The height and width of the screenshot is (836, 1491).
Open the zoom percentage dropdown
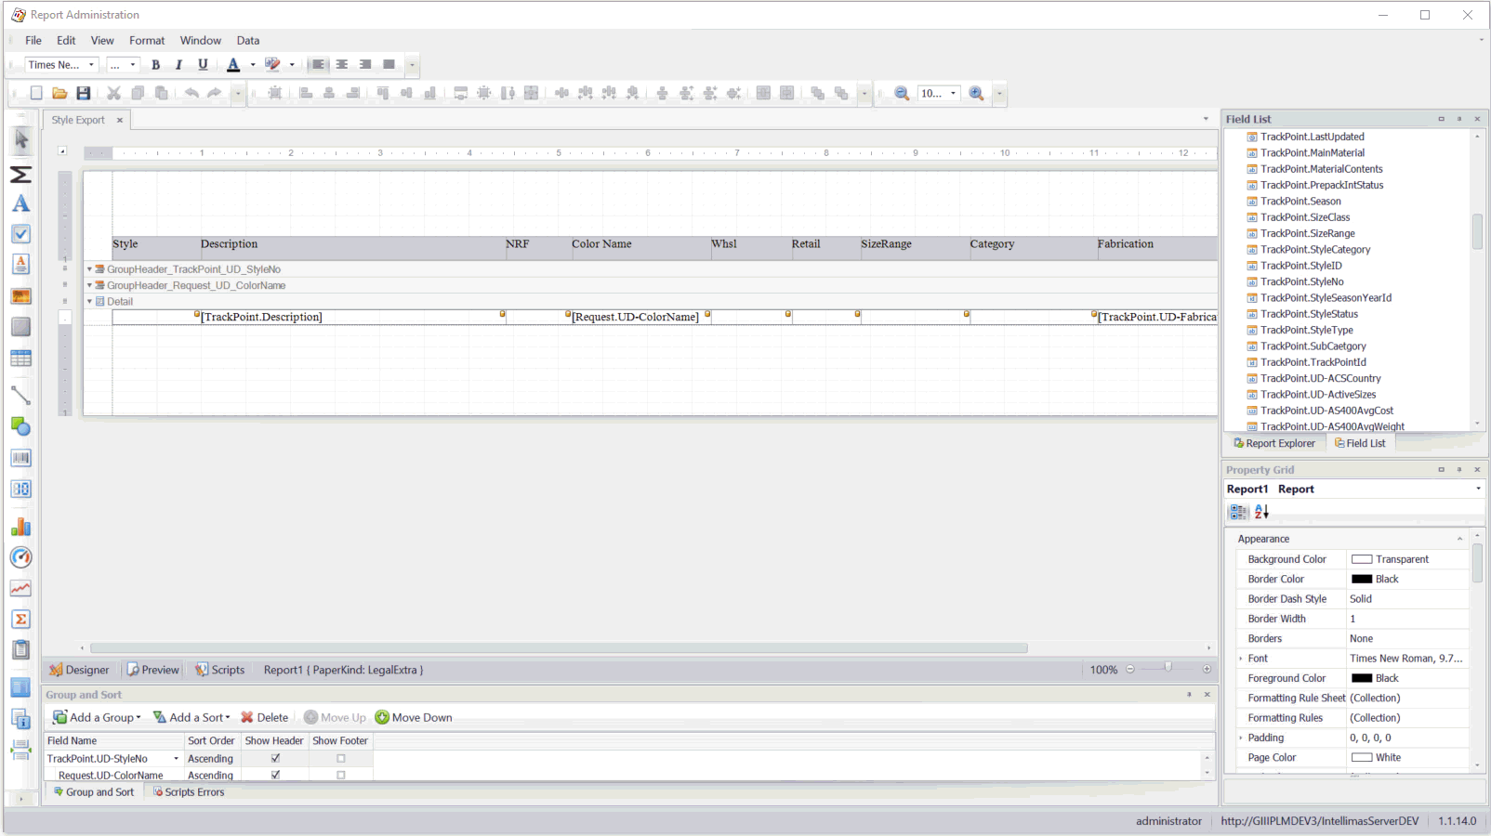tap(953, 93)
